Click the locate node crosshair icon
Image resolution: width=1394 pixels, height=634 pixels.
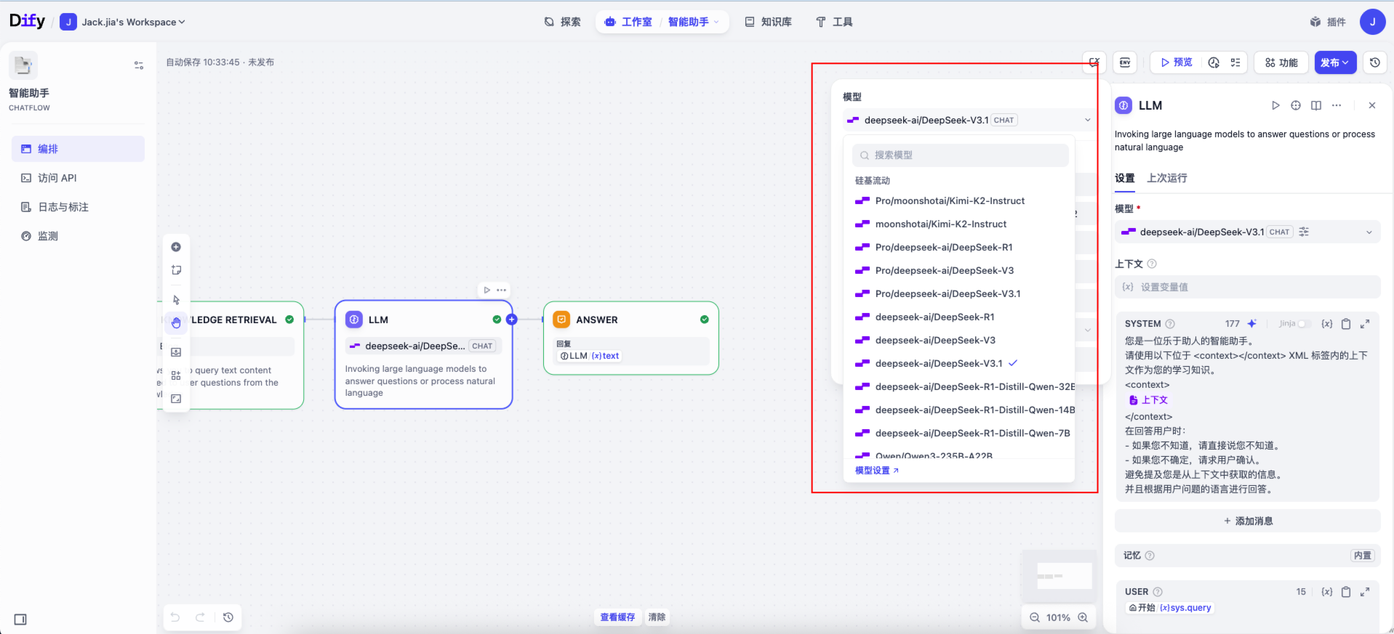click(1296, 105)
